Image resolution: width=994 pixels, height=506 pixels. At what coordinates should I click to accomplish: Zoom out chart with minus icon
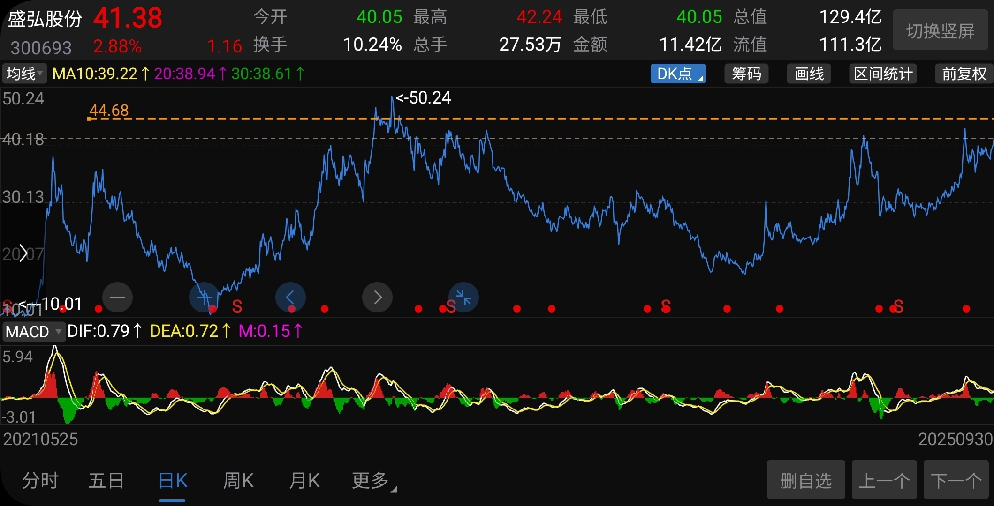point(117,297)
